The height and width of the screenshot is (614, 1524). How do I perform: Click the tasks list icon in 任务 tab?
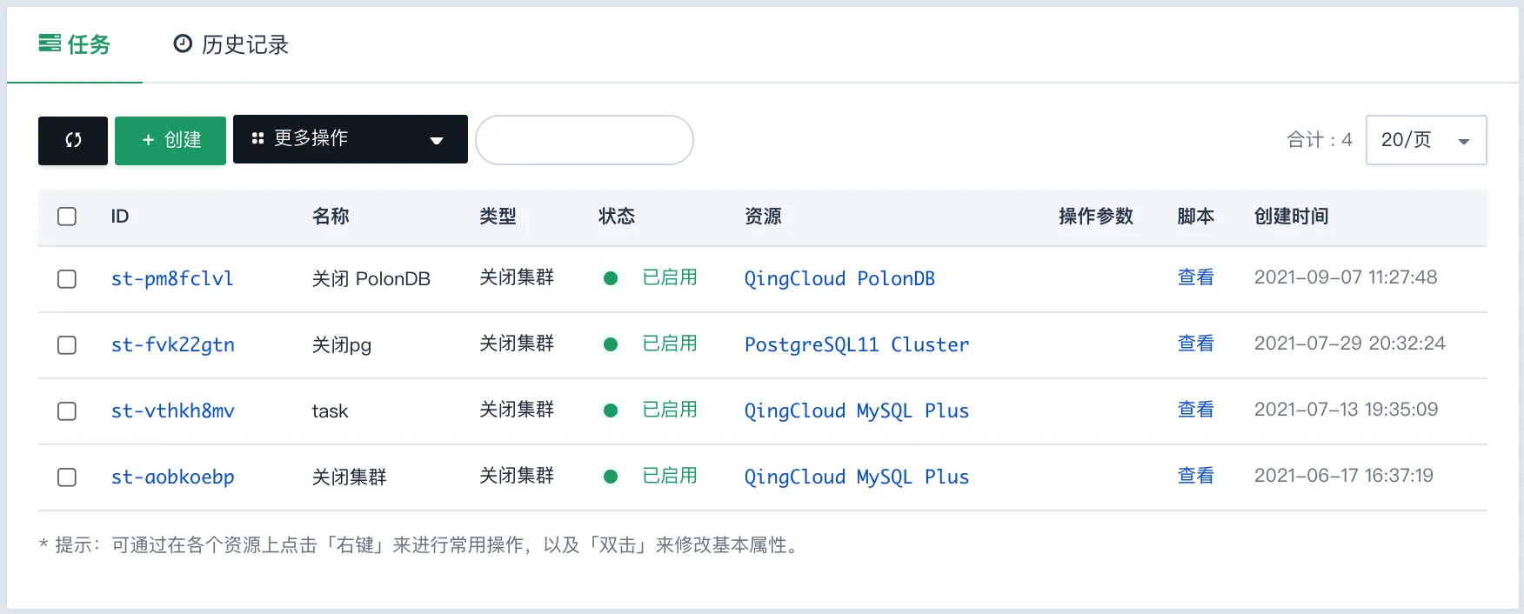pos(50,43)
